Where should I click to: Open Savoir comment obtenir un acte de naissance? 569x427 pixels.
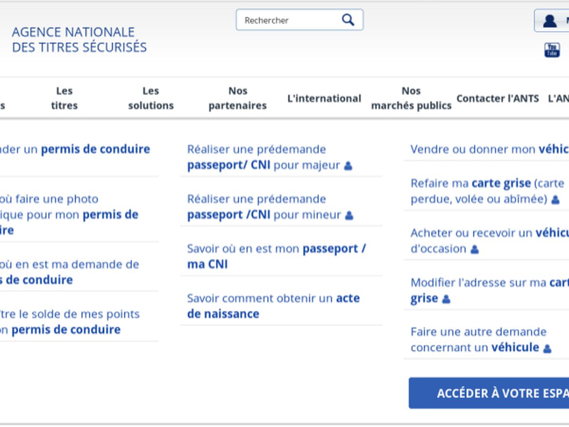pos(273,306)
